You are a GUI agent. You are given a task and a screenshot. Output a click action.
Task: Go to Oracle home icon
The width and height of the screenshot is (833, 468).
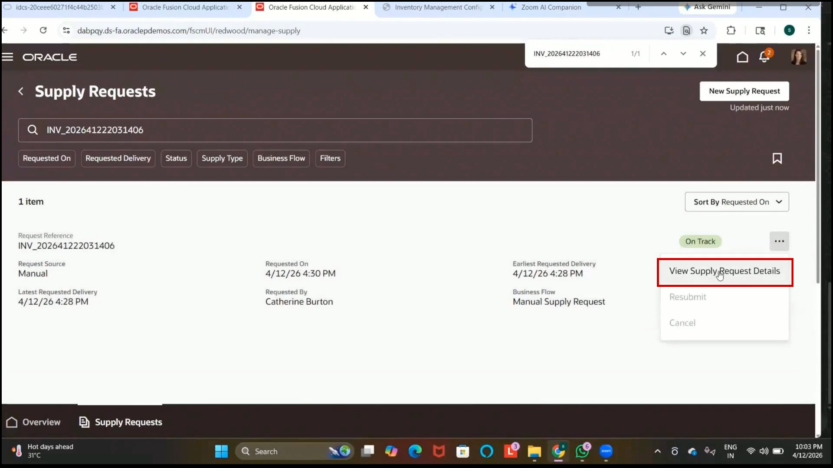tap(742, 57)
